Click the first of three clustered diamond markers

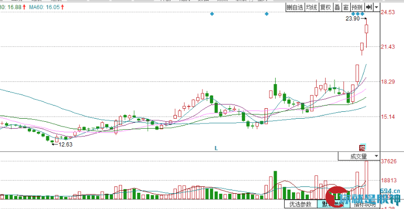(x=353, y=14)
